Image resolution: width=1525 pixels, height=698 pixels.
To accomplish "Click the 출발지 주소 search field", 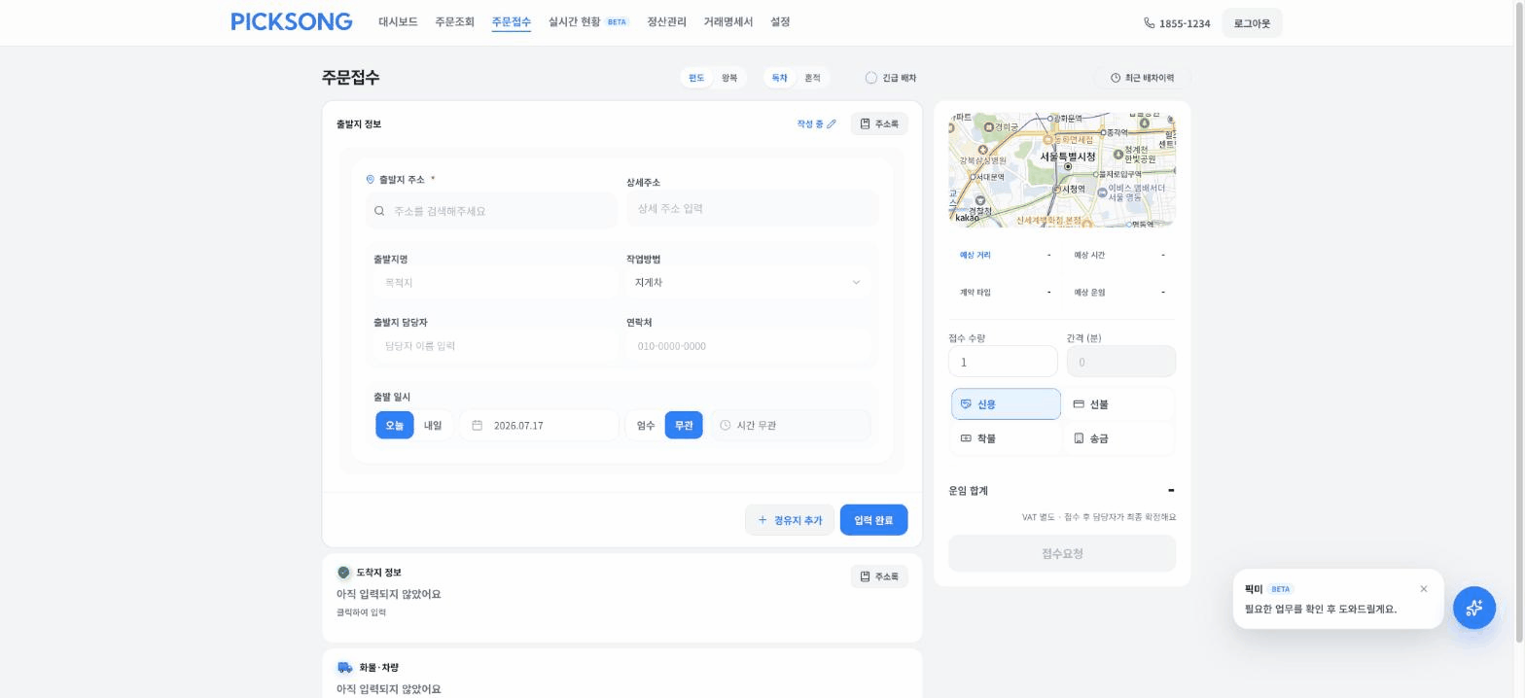I will pos(491,211).
